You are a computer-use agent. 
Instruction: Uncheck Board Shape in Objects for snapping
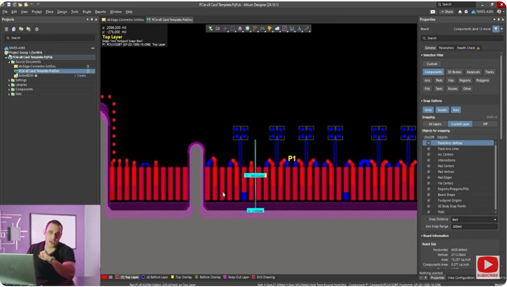[429, 195]
